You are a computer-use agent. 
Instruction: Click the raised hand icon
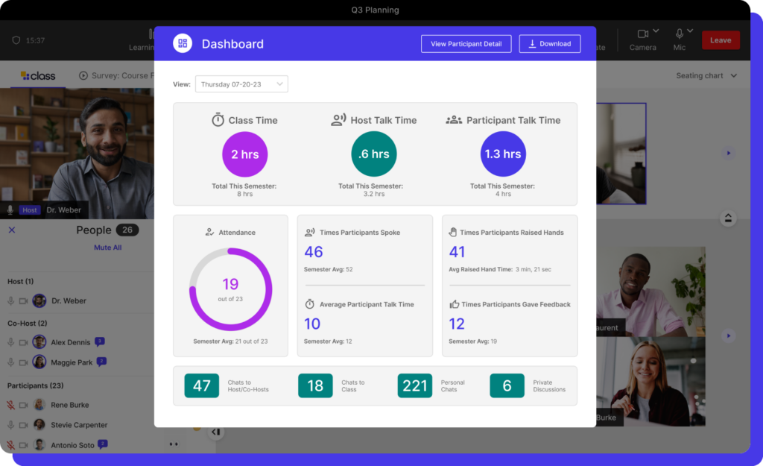[x=453, y=233]
